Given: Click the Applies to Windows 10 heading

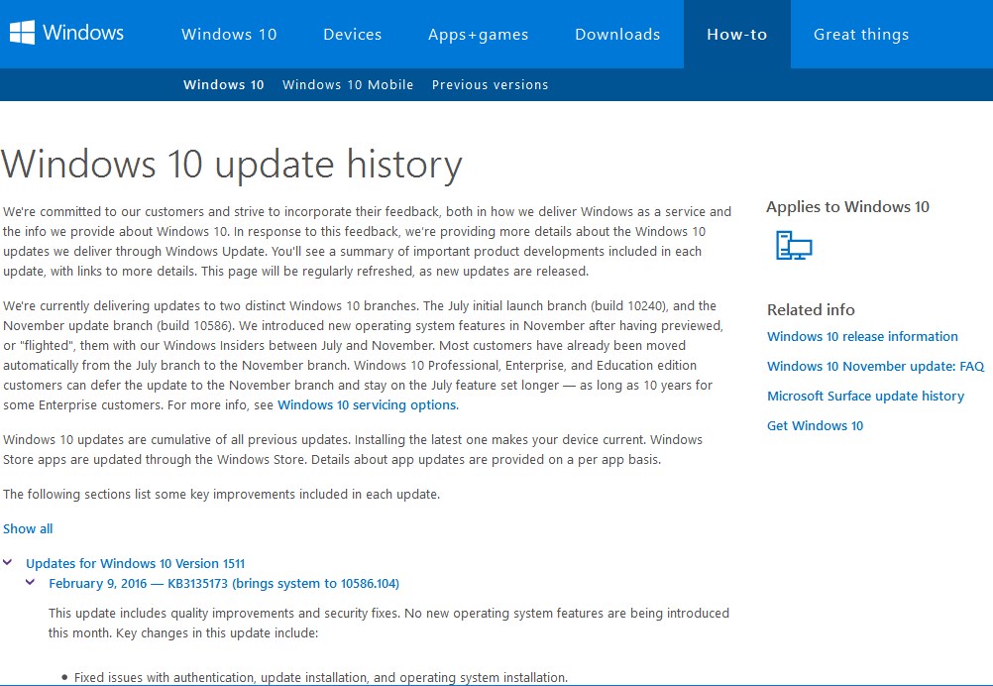Looking at the screenshot, I should click(848, 206).
